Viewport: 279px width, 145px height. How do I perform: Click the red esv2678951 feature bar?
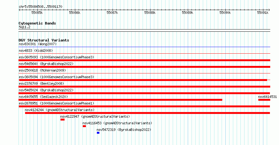click(x=144, y=106)
